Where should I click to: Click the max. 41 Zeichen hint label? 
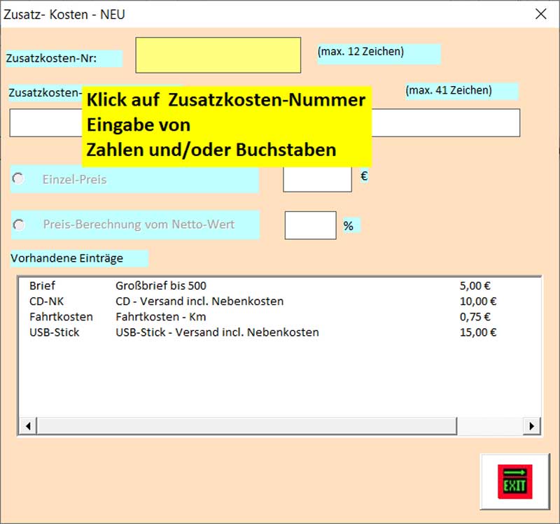pos(449,91)
